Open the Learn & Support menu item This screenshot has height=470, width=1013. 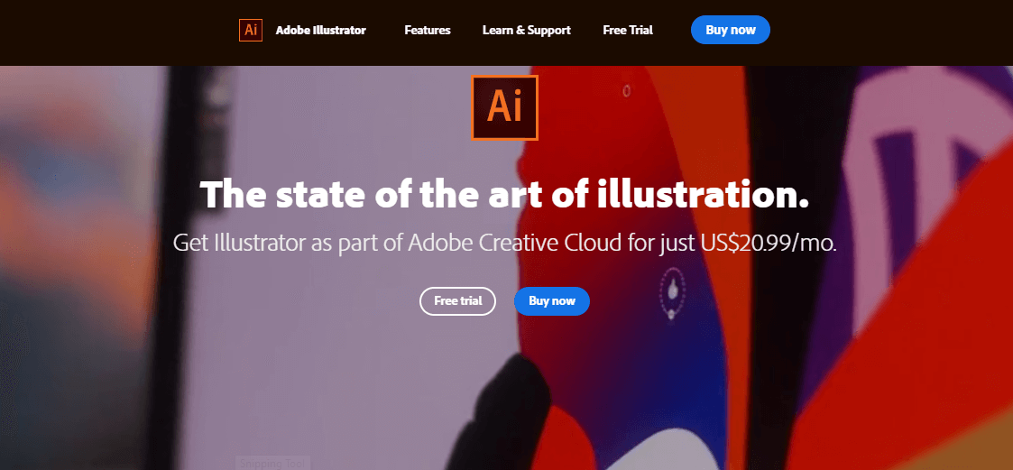[x=527, y=31]
